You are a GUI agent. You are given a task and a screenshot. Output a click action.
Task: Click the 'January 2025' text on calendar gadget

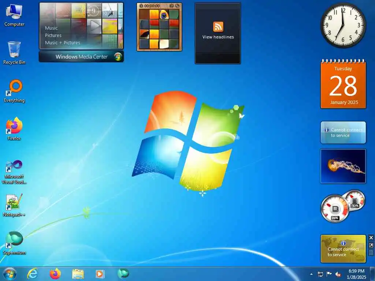click(344, 102)
